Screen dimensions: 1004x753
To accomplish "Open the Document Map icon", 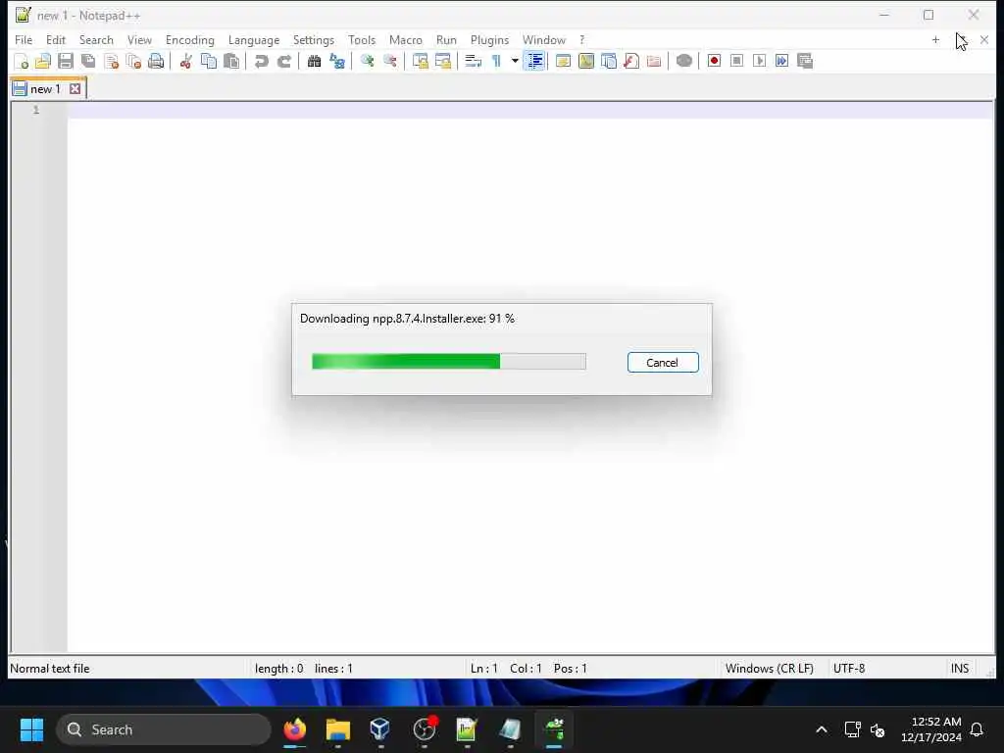I will point(586,61).
